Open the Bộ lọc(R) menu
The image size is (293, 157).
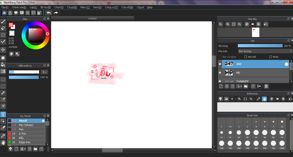tap(45, 7)
